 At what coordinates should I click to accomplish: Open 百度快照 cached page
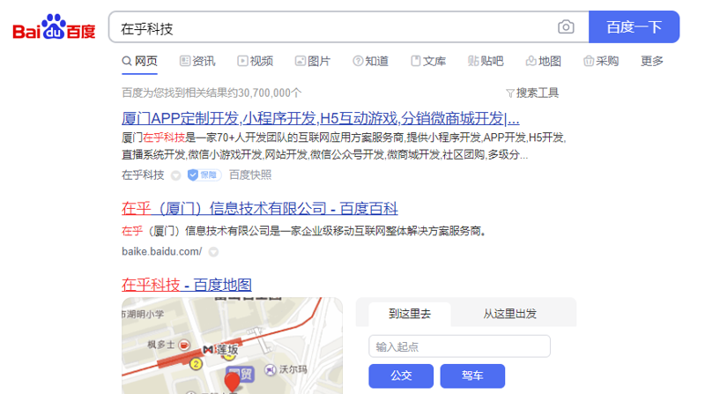pos(250,175)
